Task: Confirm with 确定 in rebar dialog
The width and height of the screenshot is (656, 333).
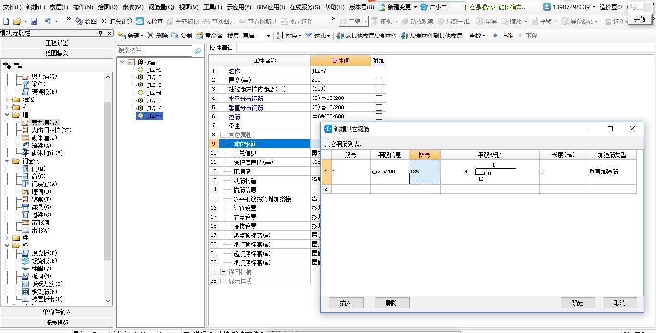Action: [578, 303]
